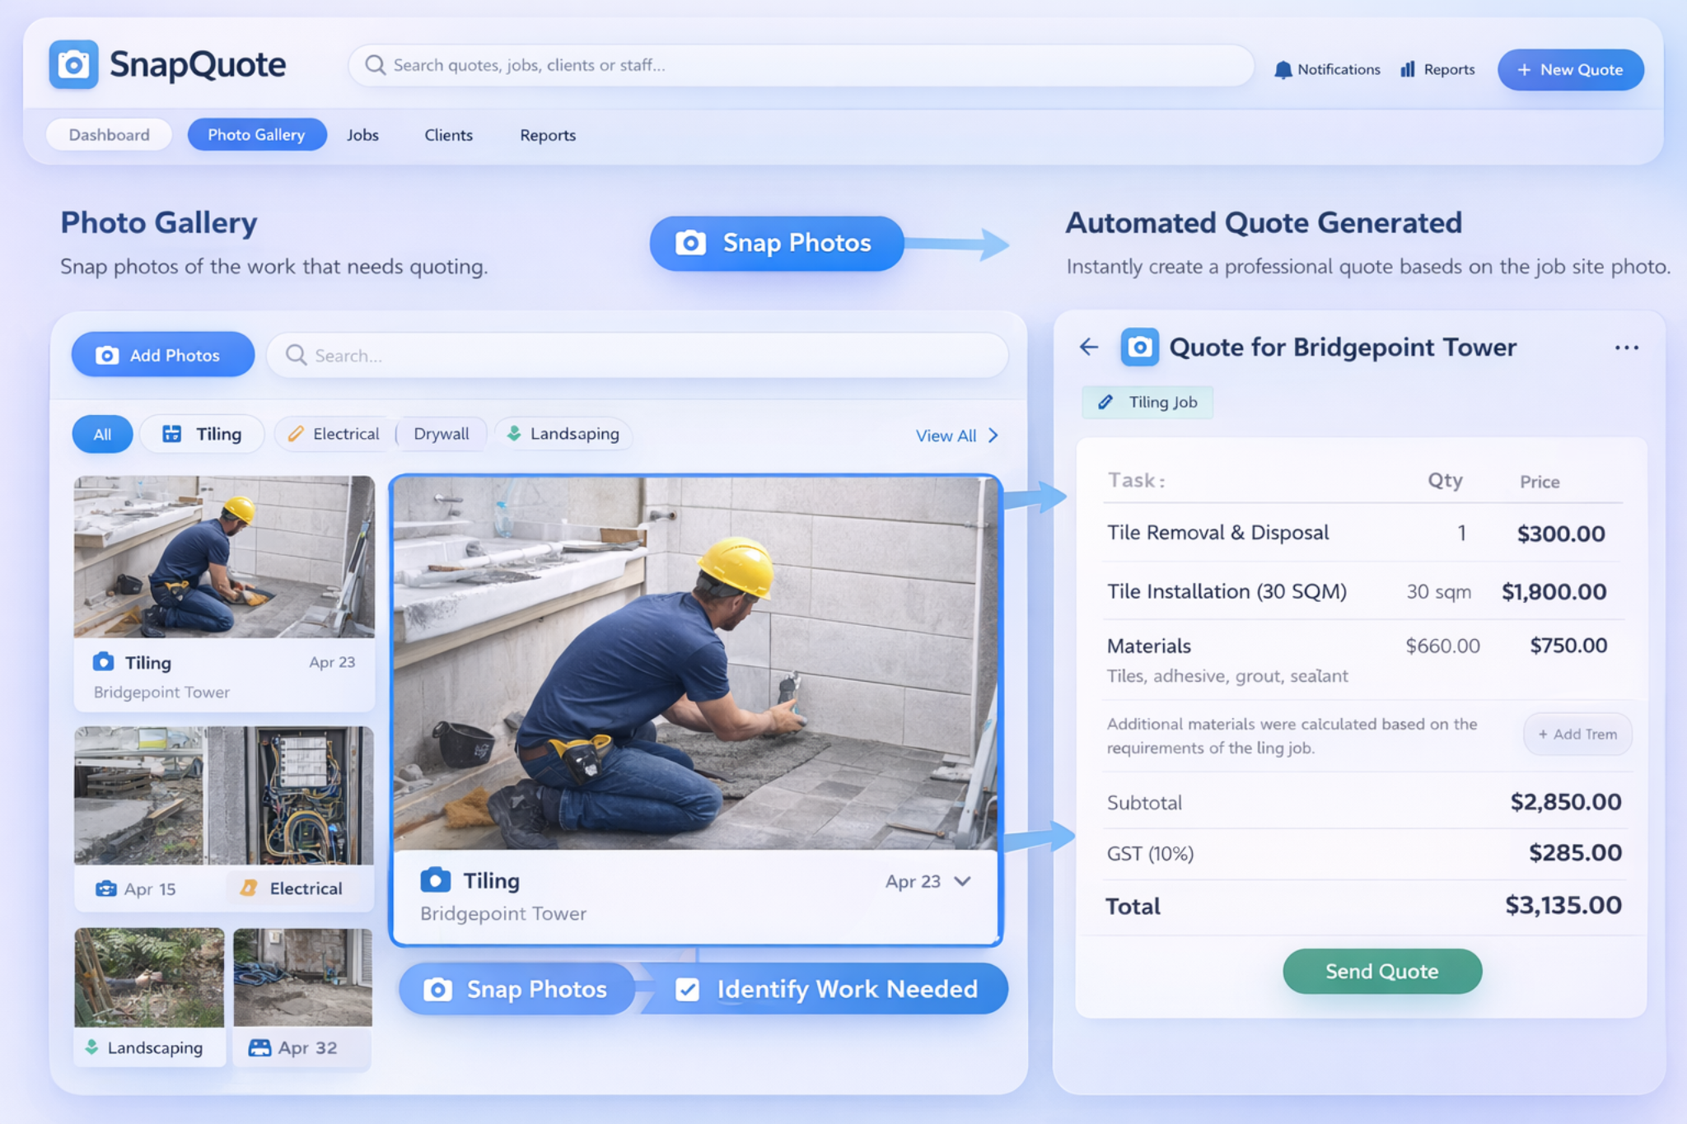Select the All filter chip
1687x1124 pixels.
tap(102, 435)
